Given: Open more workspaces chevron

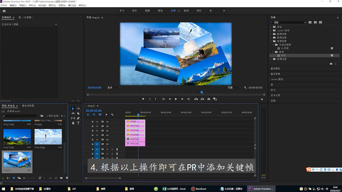Looking at the screenshot, I should point(224,11).
